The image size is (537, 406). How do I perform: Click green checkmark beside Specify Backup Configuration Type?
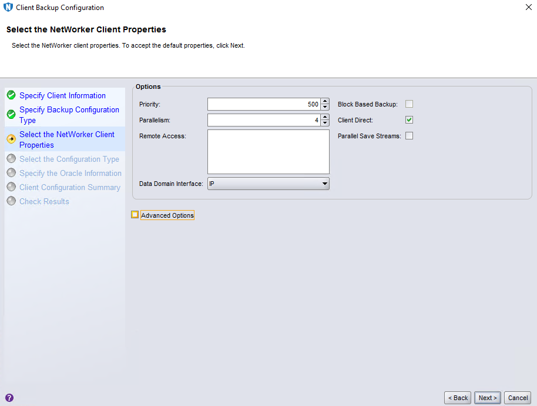click(11, 114)
